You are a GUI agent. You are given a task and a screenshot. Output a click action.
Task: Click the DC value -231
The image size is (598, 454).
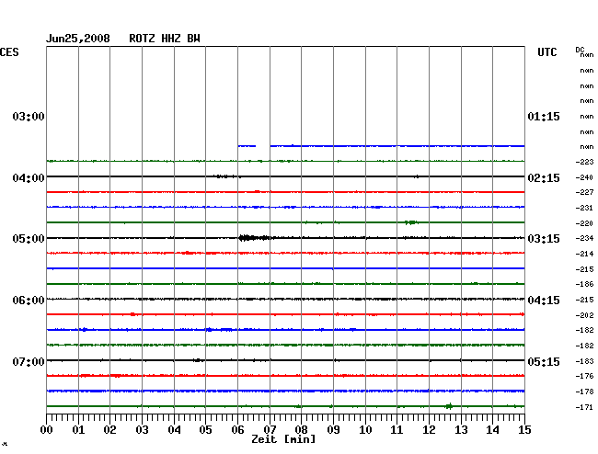(x=584, y=208)
